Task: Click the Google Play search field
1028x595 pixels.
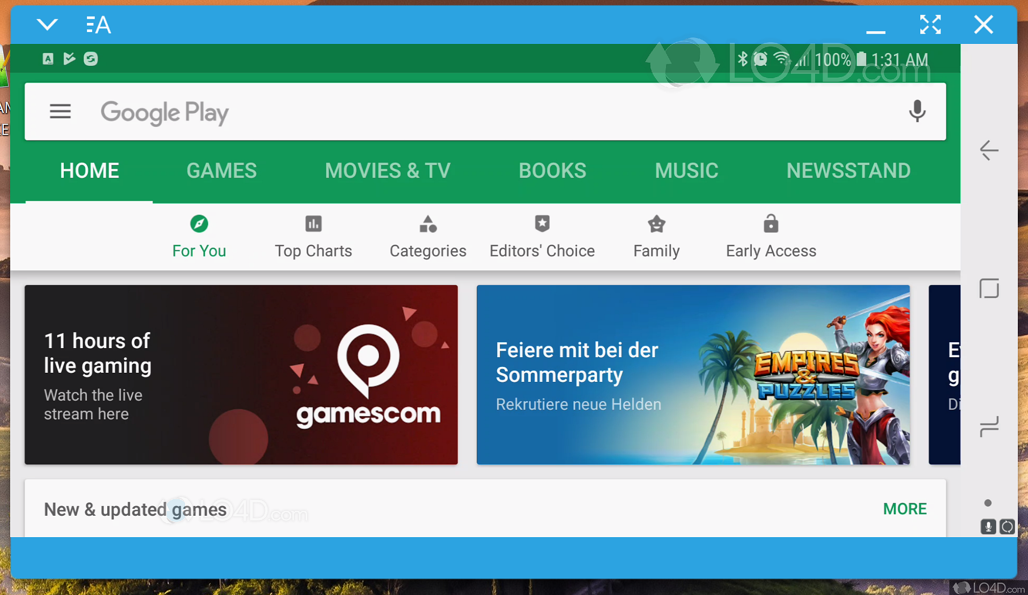Action: [485, 111]
